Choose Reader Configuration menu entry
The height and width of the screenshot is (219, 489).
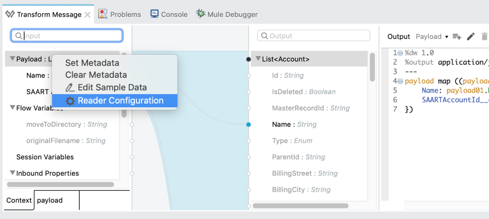pos(115,101)
